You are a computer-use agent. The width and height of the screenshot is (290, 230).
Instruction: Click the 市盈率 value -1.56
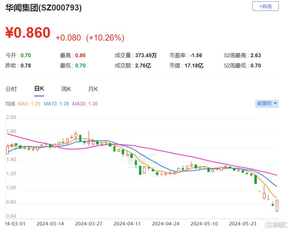196,55
